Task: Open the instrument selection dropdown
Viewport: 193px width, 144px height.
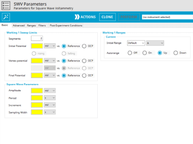Action: pyautogui.click(x=167, y=17)
